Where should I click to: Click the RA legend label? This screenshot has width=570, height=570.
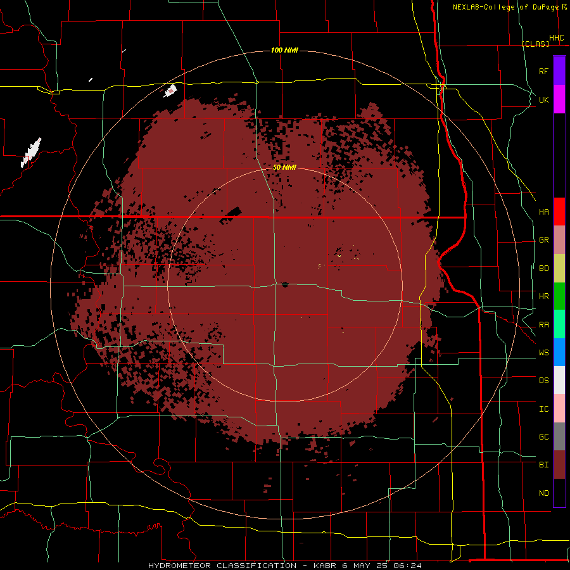coord(543,325)
